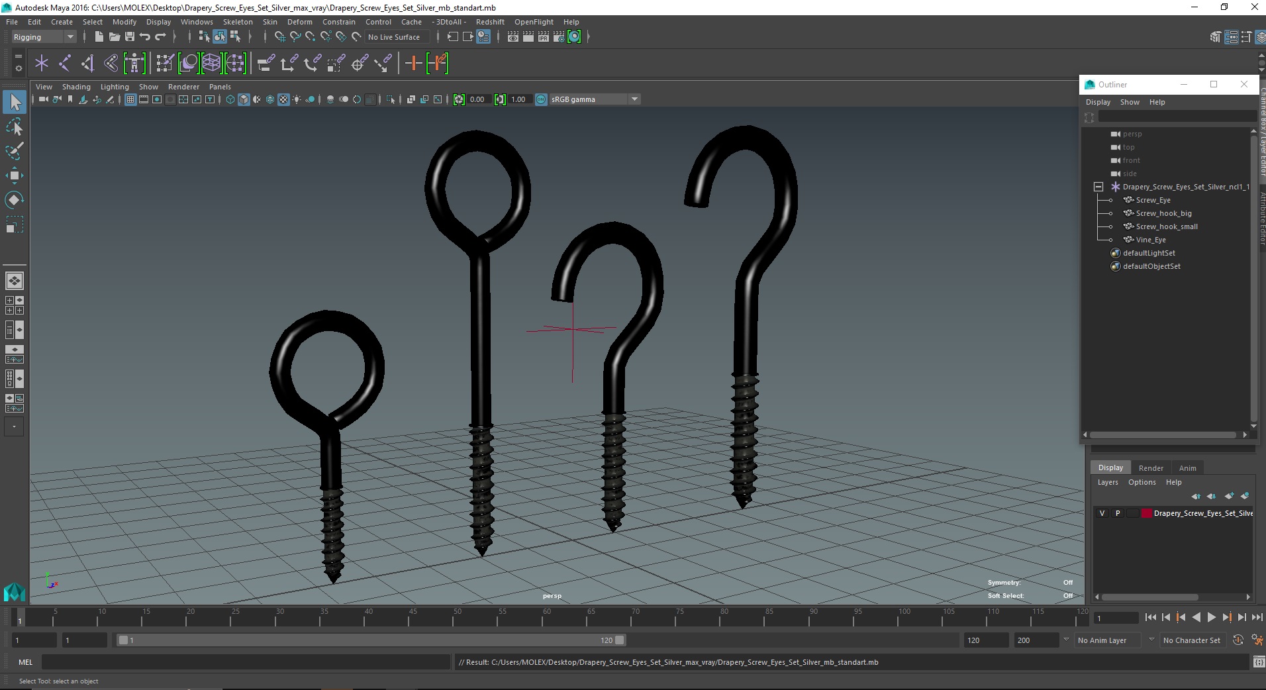Toggle the P playback box of display layer

[1118, 513]
